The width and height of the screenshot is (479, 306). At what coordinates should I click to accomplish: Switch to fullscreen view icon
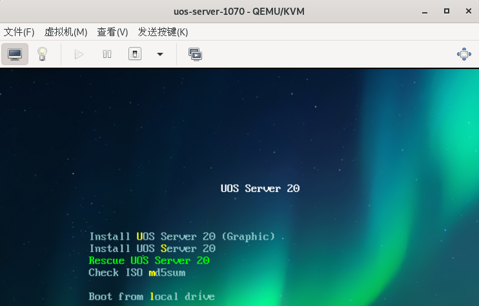tap(464, 54)
